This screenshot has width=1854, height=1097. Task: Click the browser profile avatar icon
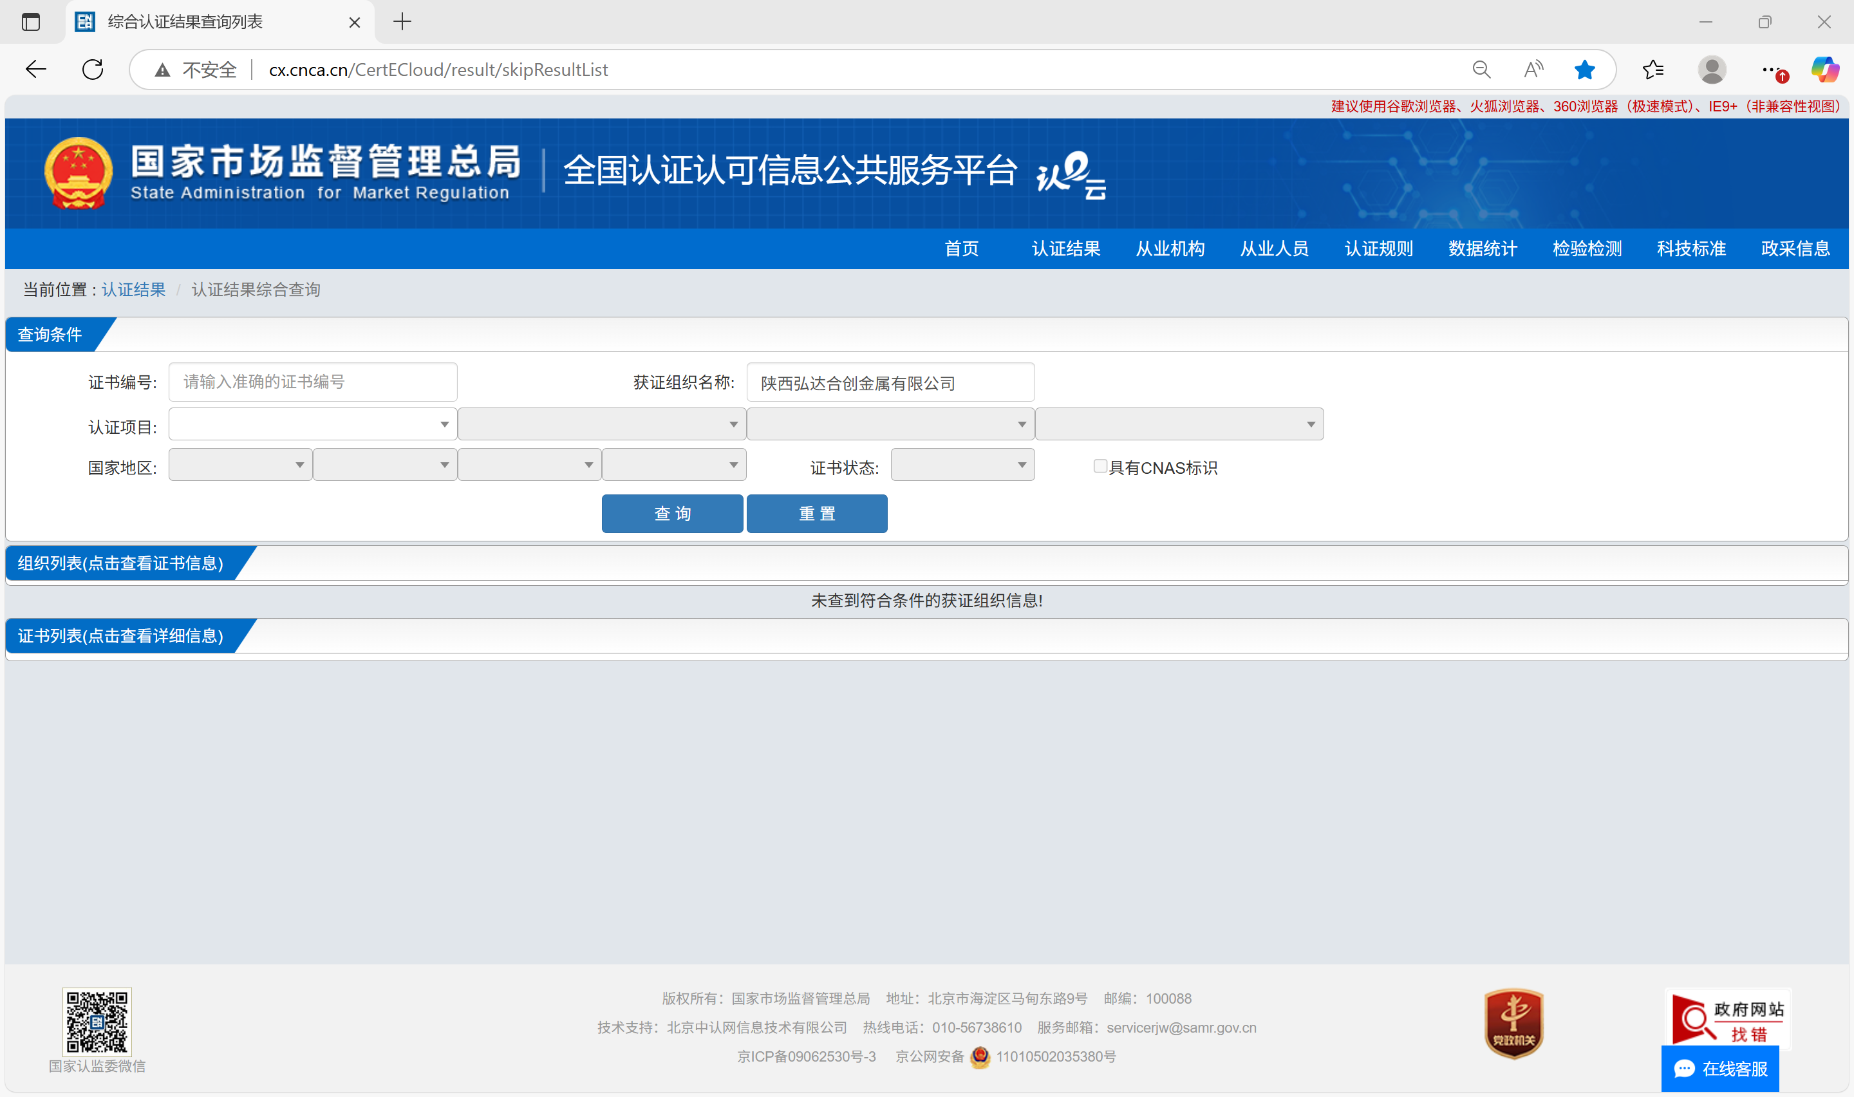tap(1711, 70)
